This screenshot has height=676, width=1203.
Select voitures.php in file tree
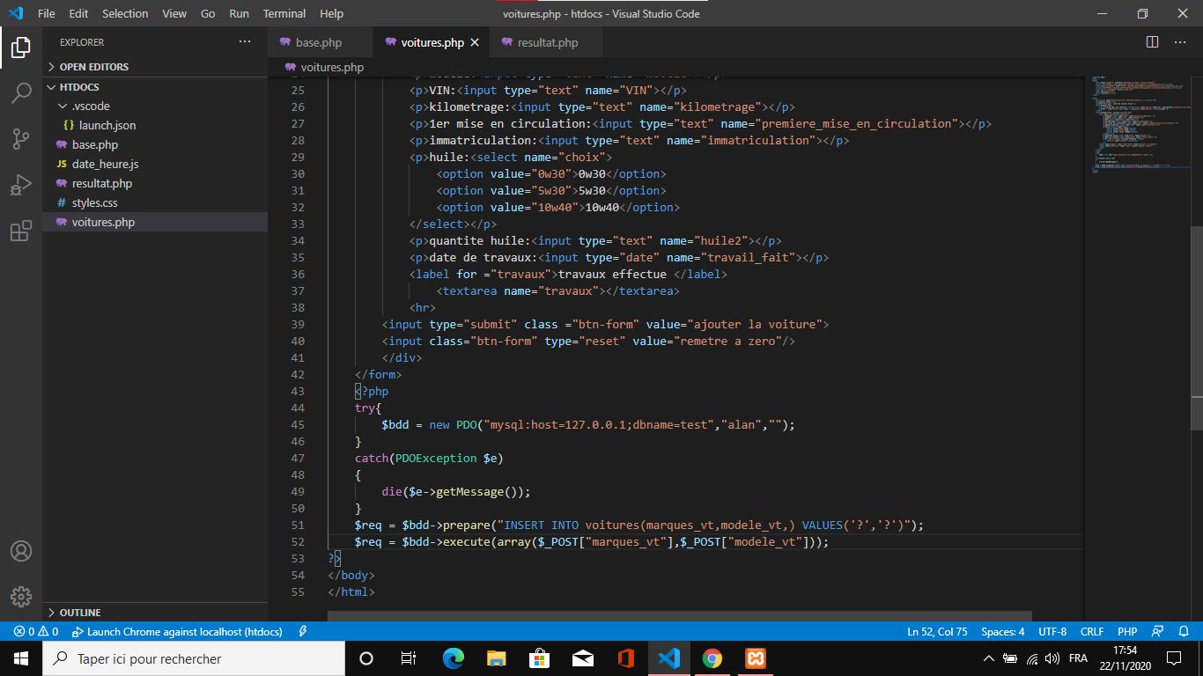155,222
